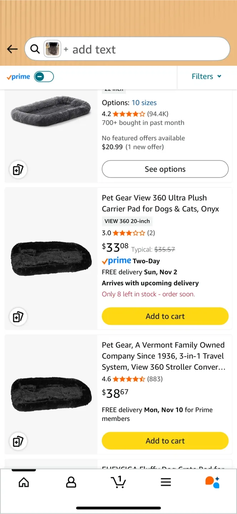The image size is (237, 514).
Task: Open the hamburger menu icon
Action: 166,482
